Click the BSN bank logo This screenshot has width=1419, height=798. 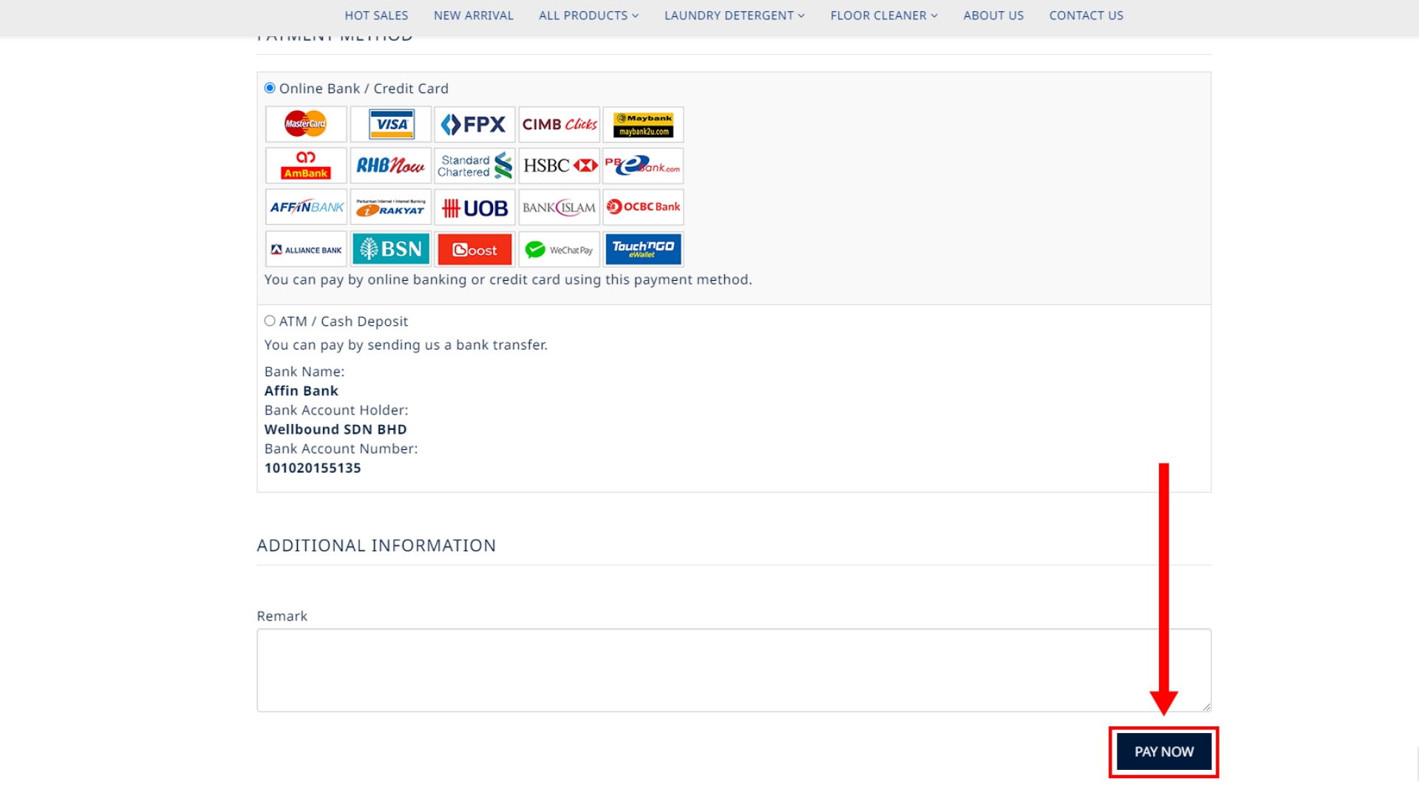click(x=391, y=250)
